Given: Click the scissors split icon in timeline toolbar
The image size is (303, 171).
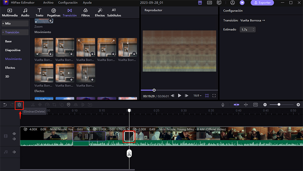Looking at the screenshot, I should (x=33, y=105).
